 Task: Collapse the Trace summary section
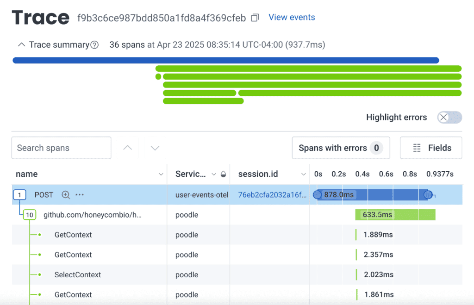21,45
